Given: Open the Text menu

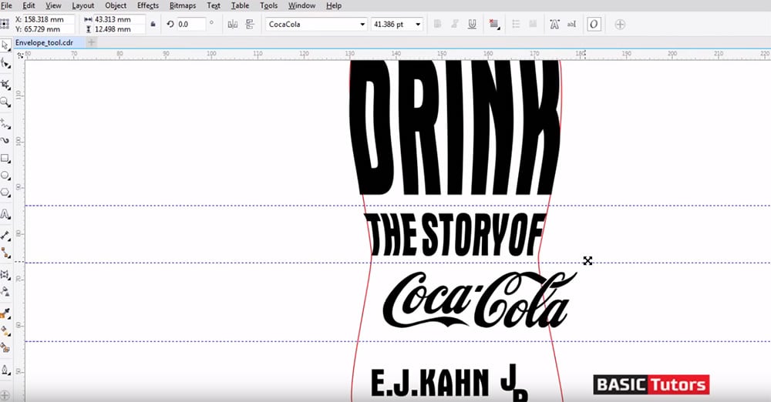Looking at the screenshot, I should [214, 5].
